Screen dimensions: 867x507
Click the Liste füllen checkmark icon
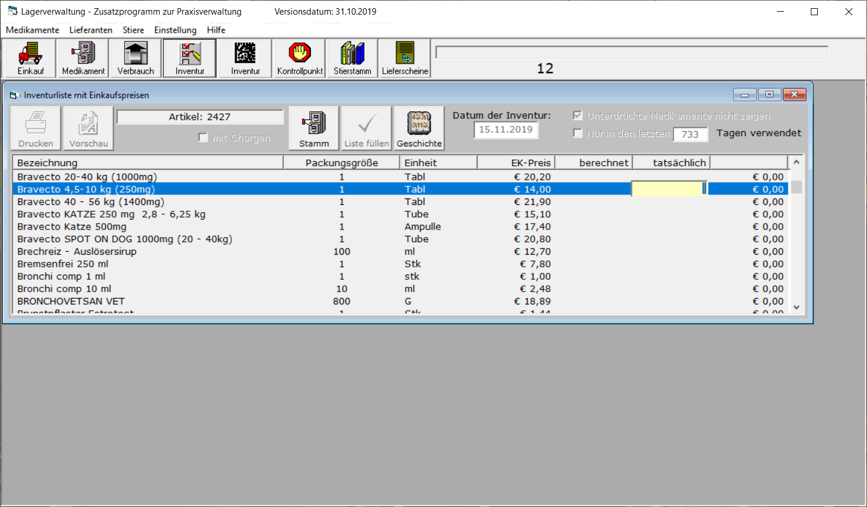pyautogui.click(x=366, y=128)
